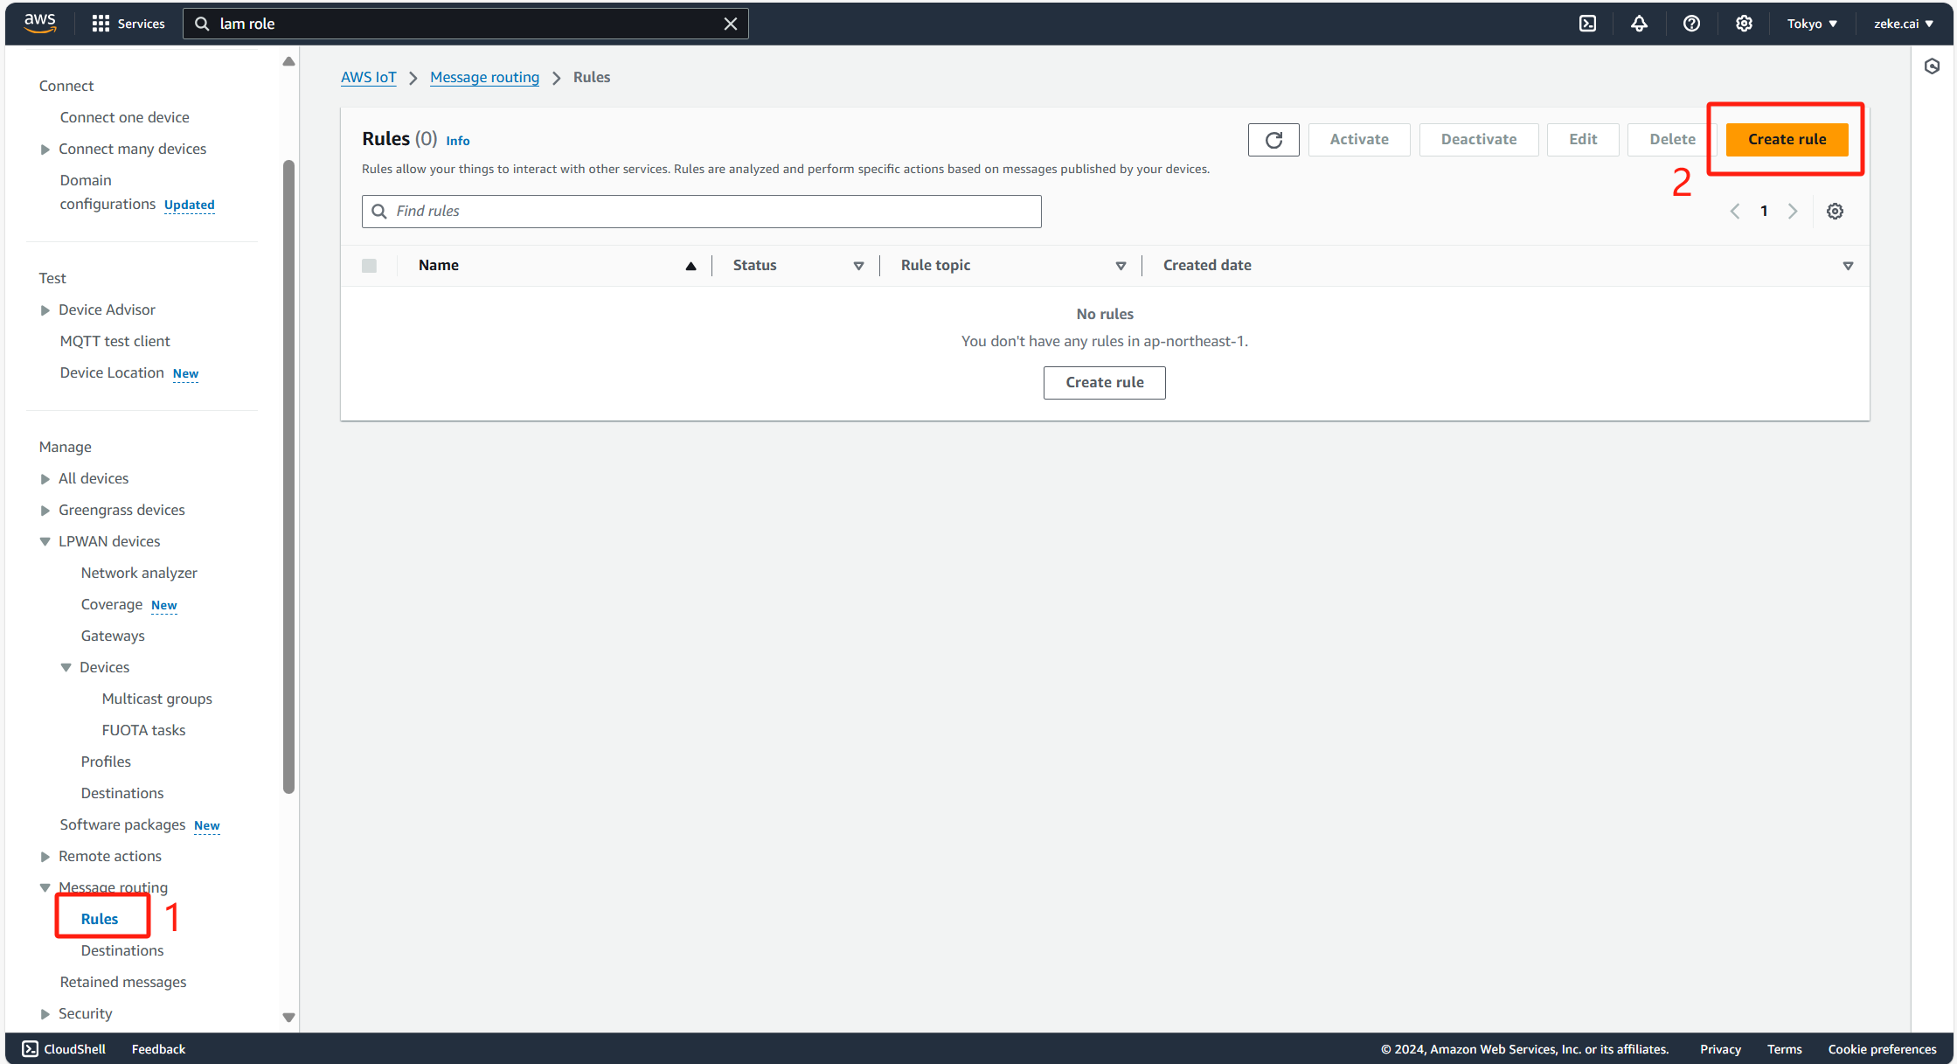1957x1064 pixels.
Task: Go to next page arrow
Action: click(x=1793, y=211)
